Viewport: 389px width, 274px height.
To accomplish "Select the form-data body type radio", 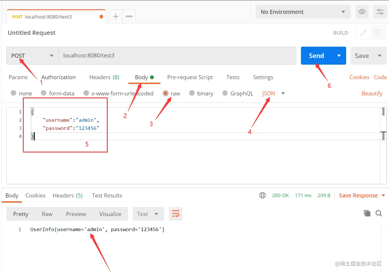I will pyautogui.click(x=43, y=93).
